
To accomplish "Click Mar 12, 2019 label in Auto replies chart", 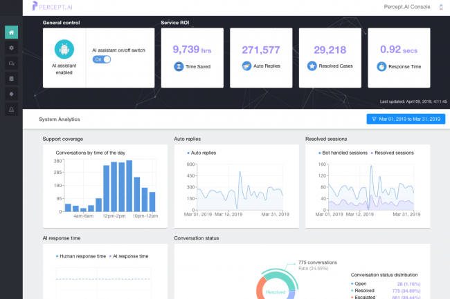I will coord(228,214).
